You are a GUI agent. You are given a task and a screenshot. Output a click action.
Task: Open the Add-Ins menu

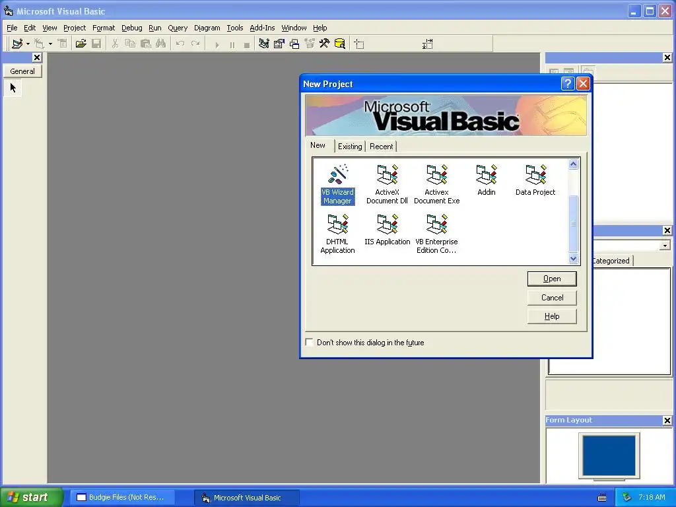tap(262, 28)
